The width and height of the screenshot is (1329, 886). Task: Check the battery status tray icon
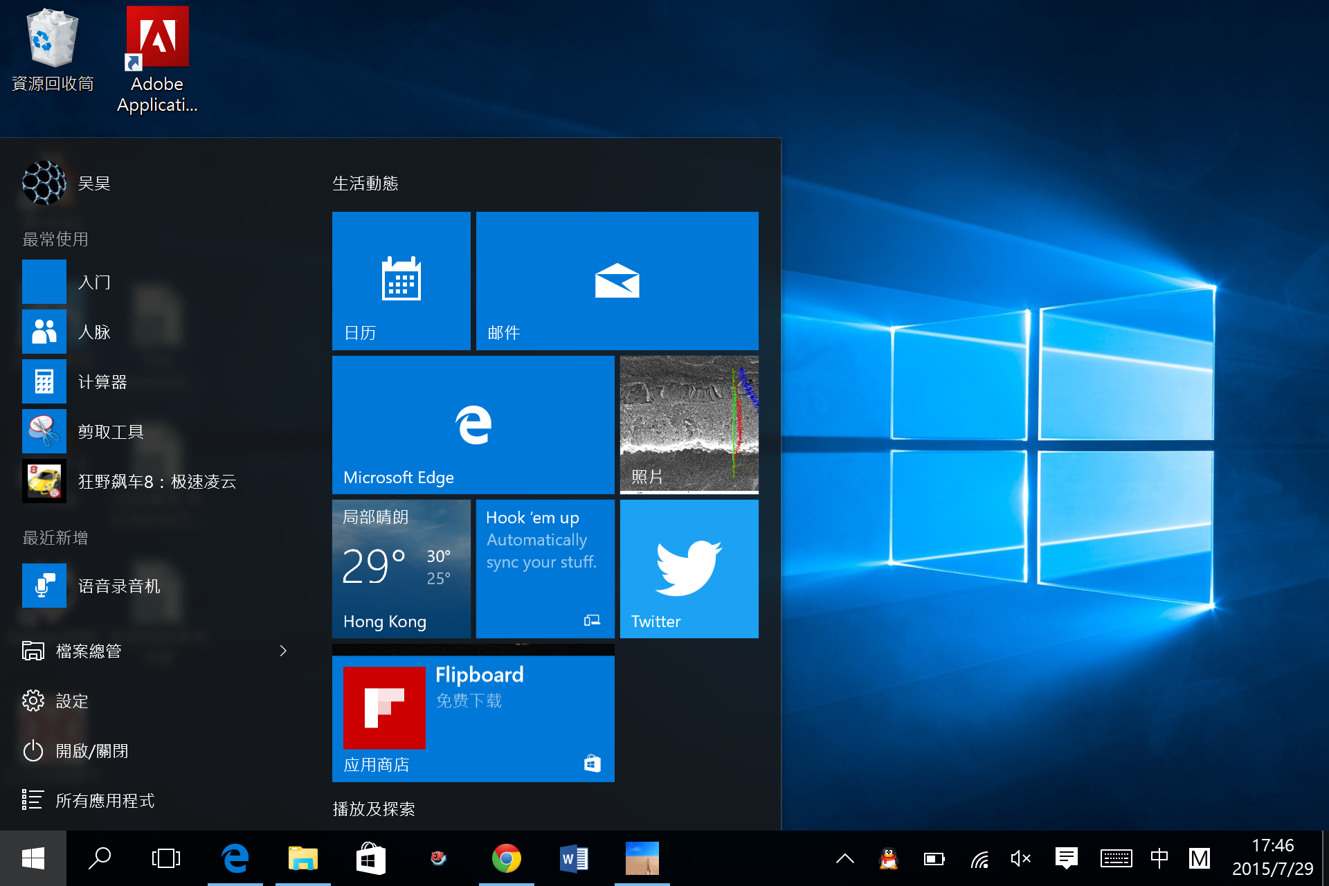point(934,859)
